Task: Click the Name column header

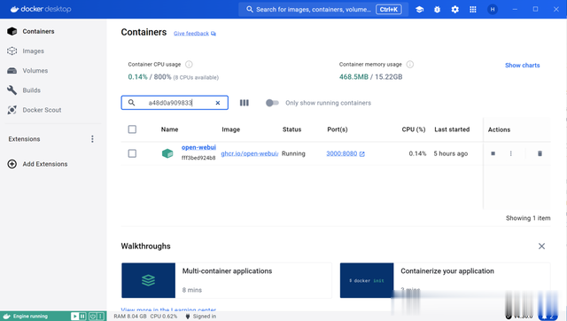Action: (169, 129)
